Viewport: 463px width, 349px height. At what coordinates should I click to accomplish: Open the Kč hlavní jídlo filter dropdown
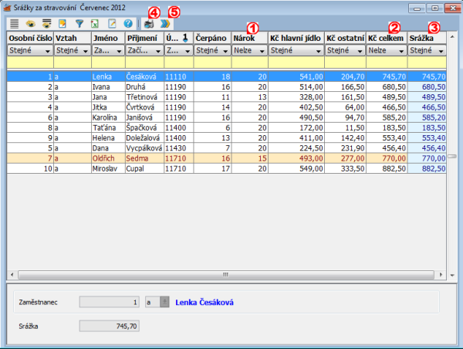coord(318,50)
